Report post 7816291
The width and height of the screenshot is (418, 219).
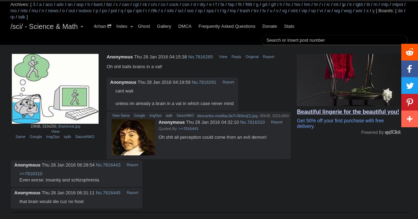[x=228, y=82]
